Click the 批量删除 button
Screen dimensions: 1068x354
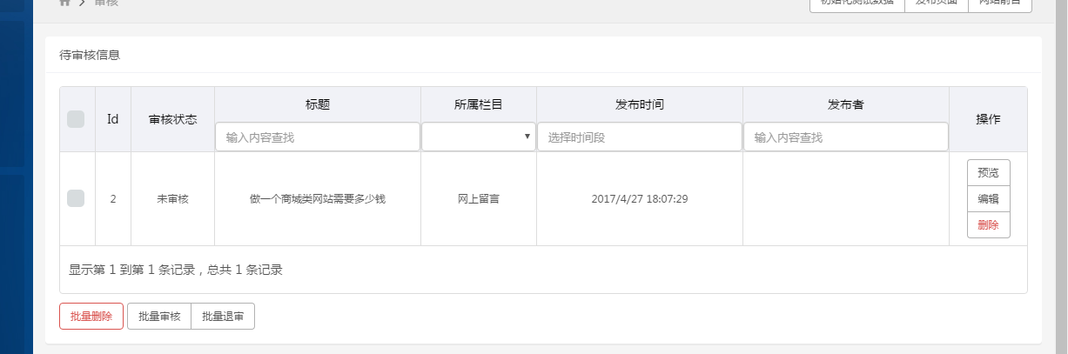[x=91, y=317]
